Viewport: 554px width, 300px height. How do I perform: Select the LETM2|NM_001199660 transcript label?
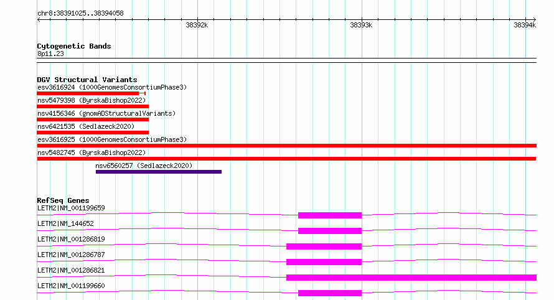point(71,286)
